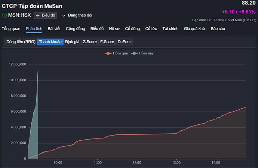This screenshot has width=258, height=168.
Task: Toggle the Đang theo dõi follow checkmark
Action: click(x=64, y=15)
